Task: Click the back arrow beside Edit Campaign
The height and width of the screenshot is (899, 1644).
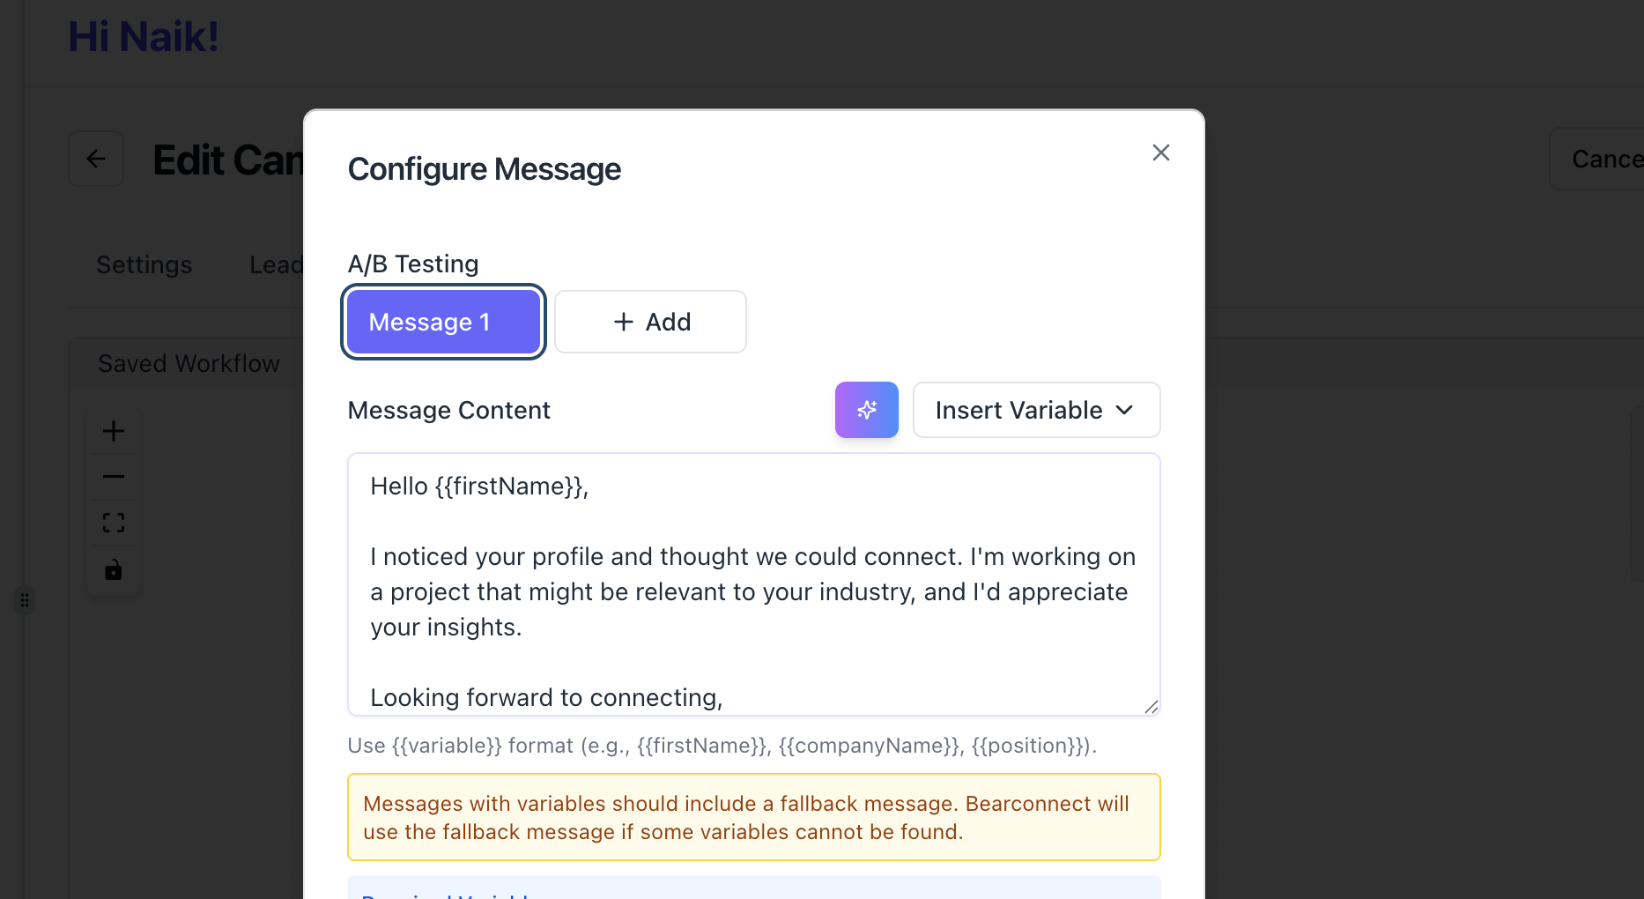Action: point(96,159)
